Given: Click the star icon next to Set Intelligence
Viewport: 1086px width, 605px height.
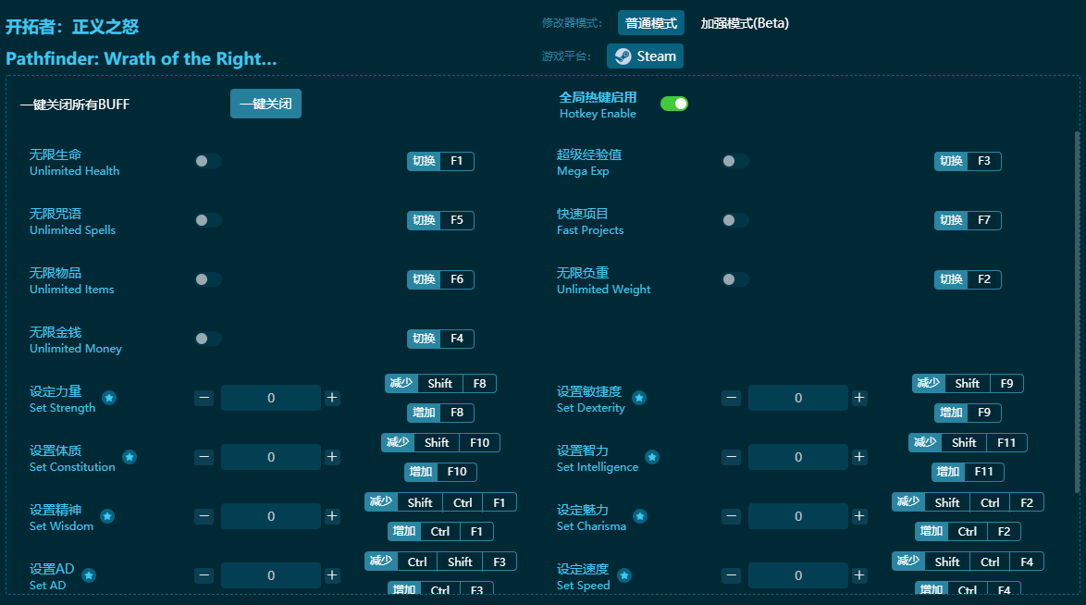Looking at the screenshot, I should pos(652,457).
